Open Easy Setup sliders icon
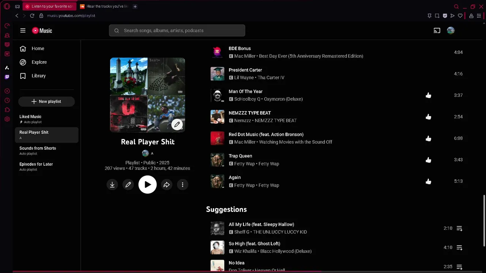This screenshot has width=486, height=273. pos(479,16)
